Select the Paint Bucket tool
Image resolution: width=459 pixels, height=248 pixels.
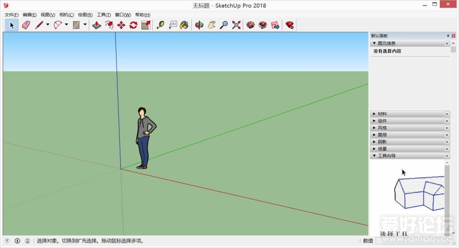[x=184, y=25]
